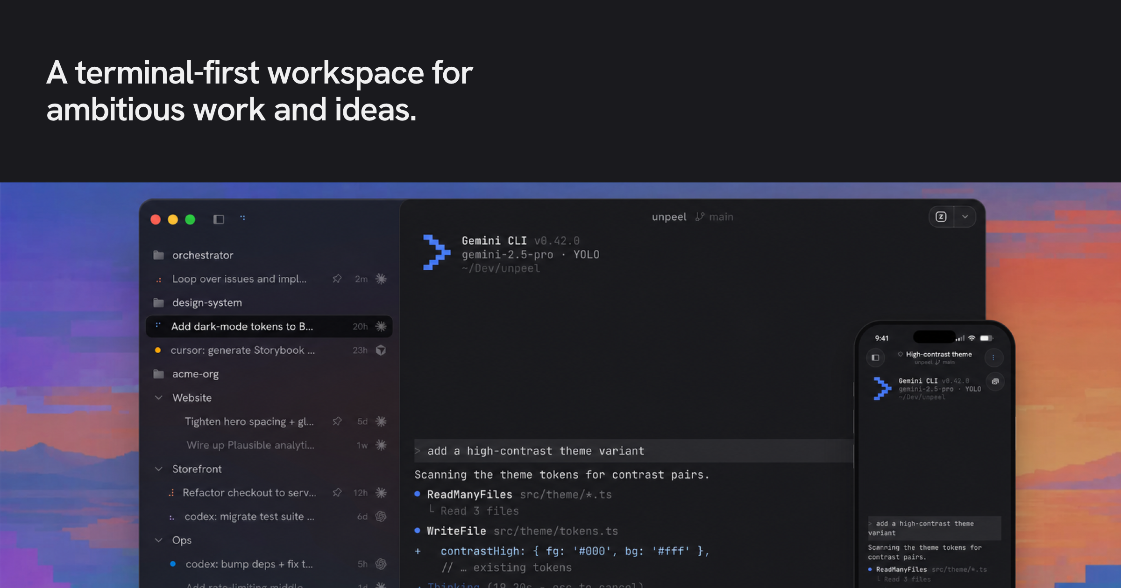Click 'ReadManyFiles' line in phone window

click(x=927, y=569)
